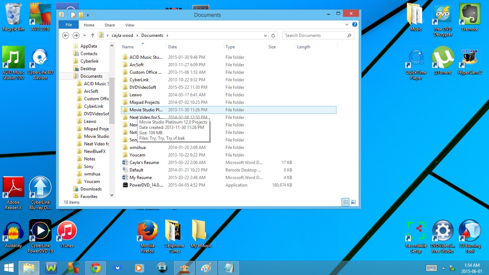Go back in Explorer navigation
Viewport: 489px width, 275px height.
(66, 35)
